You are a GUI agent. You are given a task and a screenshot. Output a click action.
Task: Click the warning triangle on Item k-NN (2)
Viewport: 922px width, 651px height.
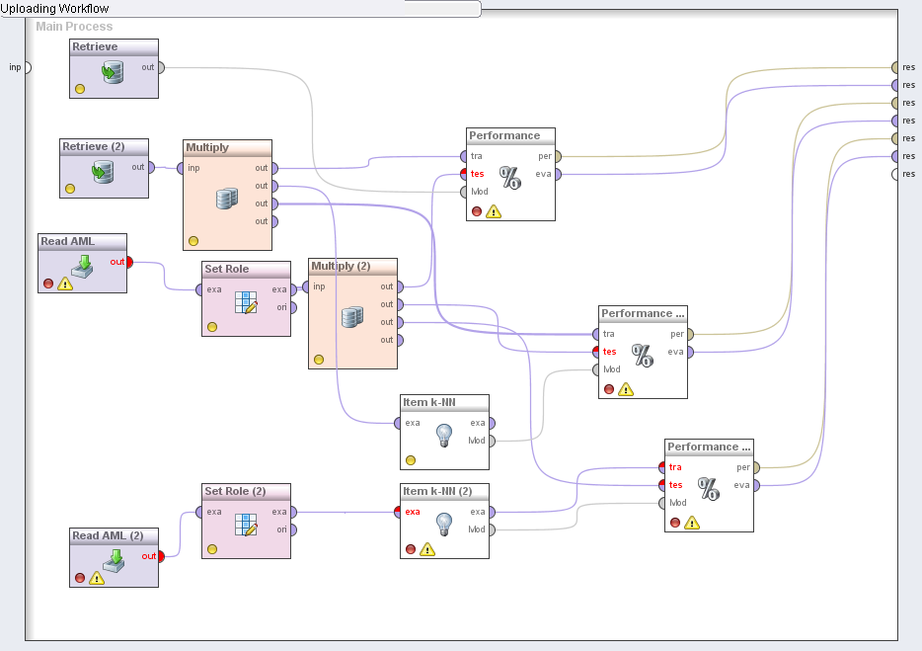coord(427,549)
